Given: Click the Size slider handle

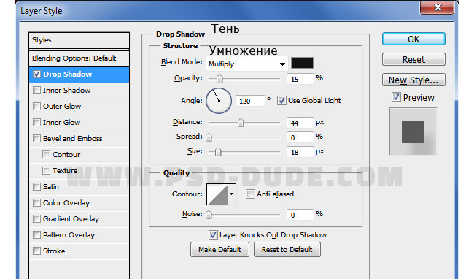Looking at the screenshot, I should (218, 152).
